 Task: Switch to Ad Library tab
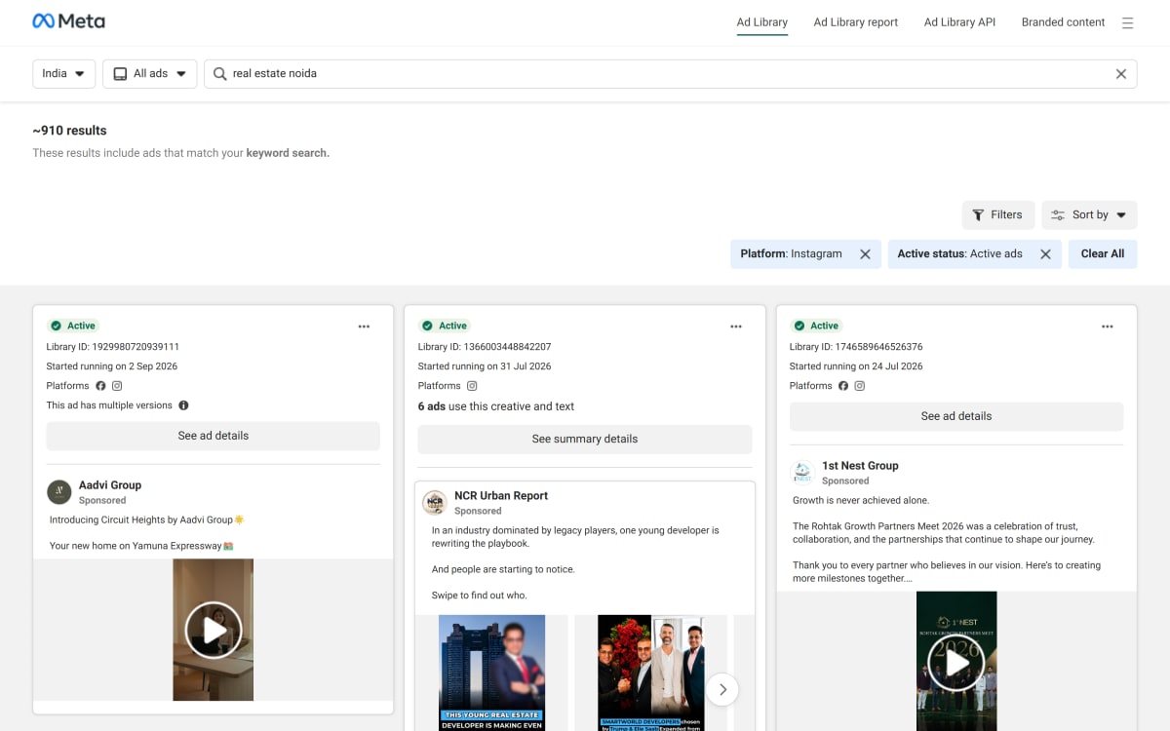762,22
